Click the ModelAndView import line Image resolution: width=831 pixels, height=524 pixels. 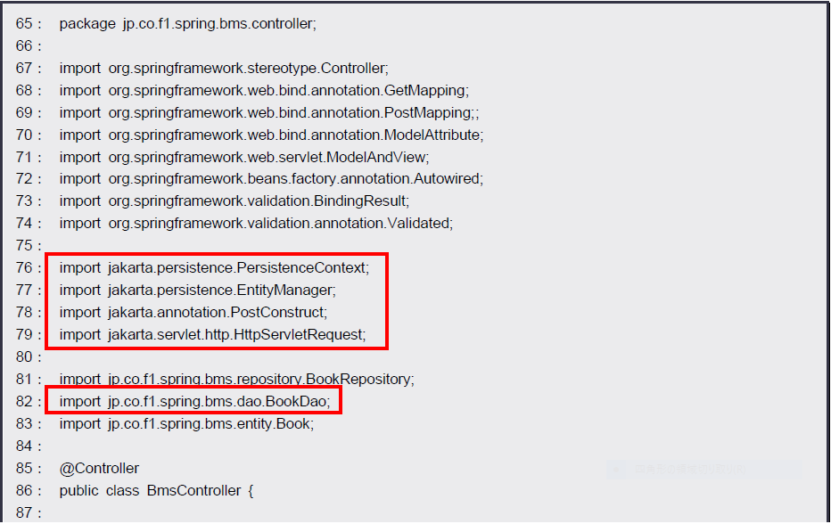(244, 158)
